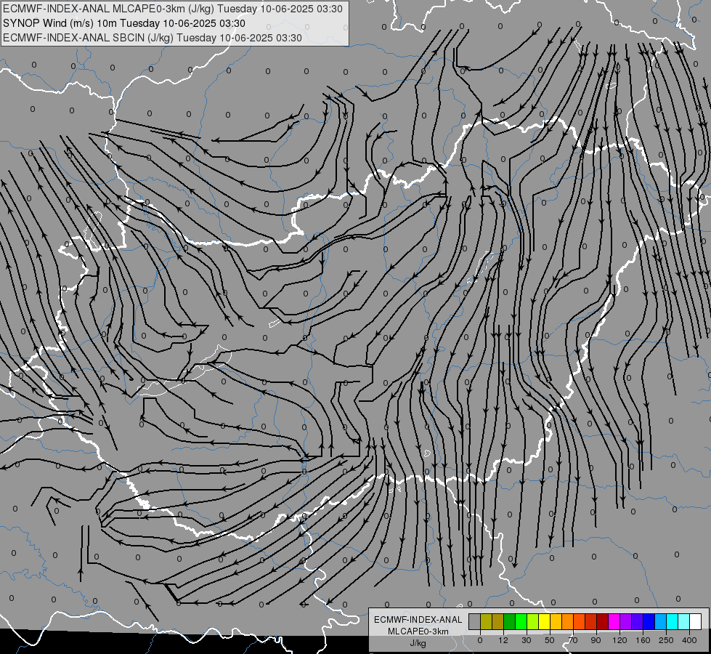
Task: Click the SYNOP Wind 10m title line
Action: click(124, 23)
